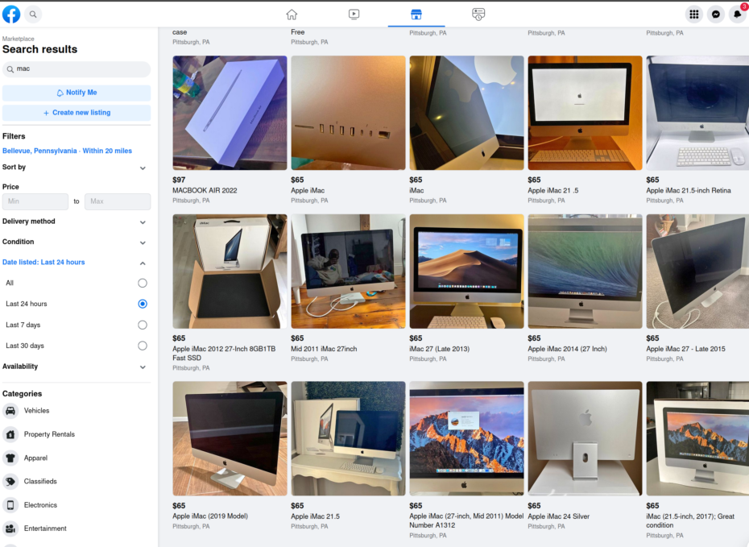Select the Last 30 days radio button
The height and width of the screenshot is (547, 749).
click(x=143, y=346)
